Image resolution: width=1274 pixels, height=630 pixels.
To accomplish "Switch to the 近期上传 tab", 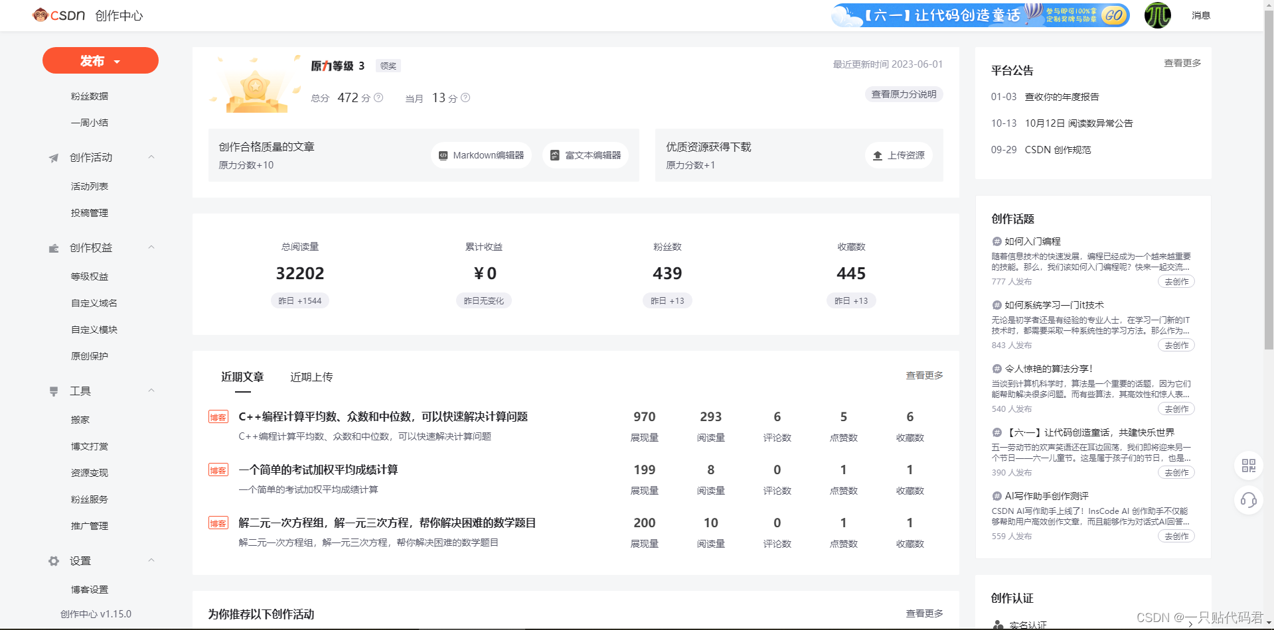I will tap(311, 377).
